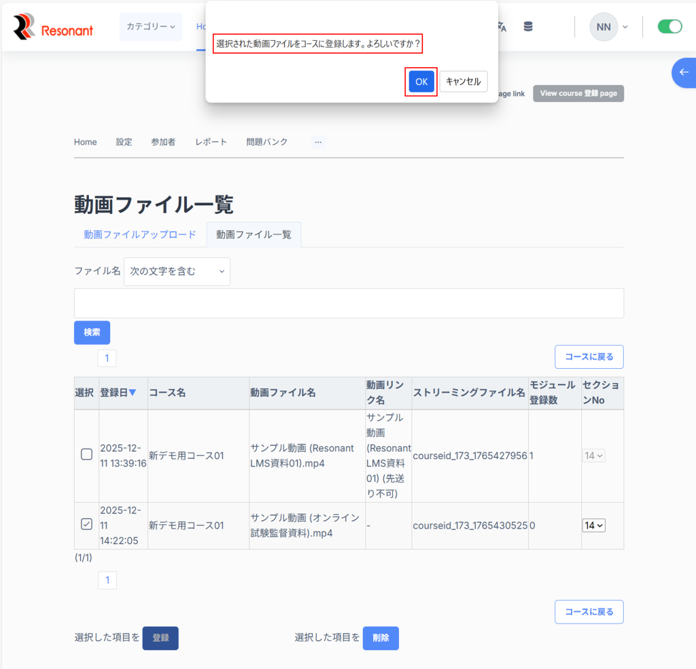The image size is (696, 669).
Task: Open section No dropdown for second video
Action: 593,525
